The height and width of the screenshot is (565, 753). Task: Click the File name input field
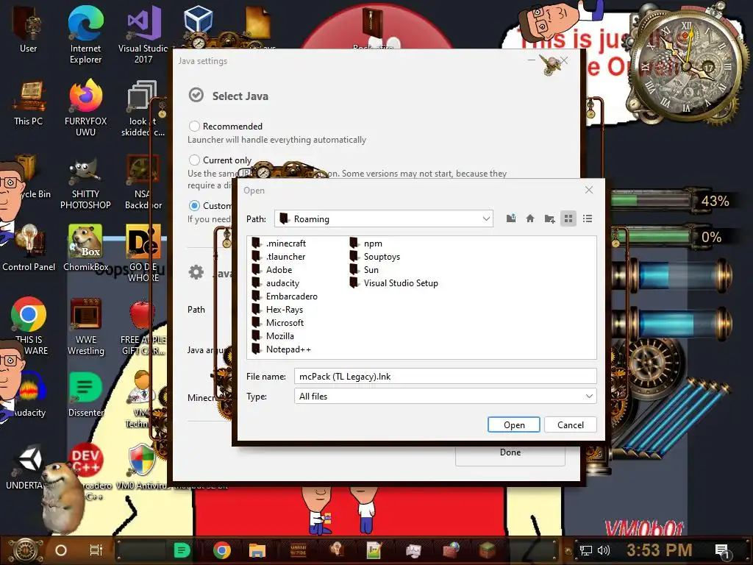click(x=445, y=376)
